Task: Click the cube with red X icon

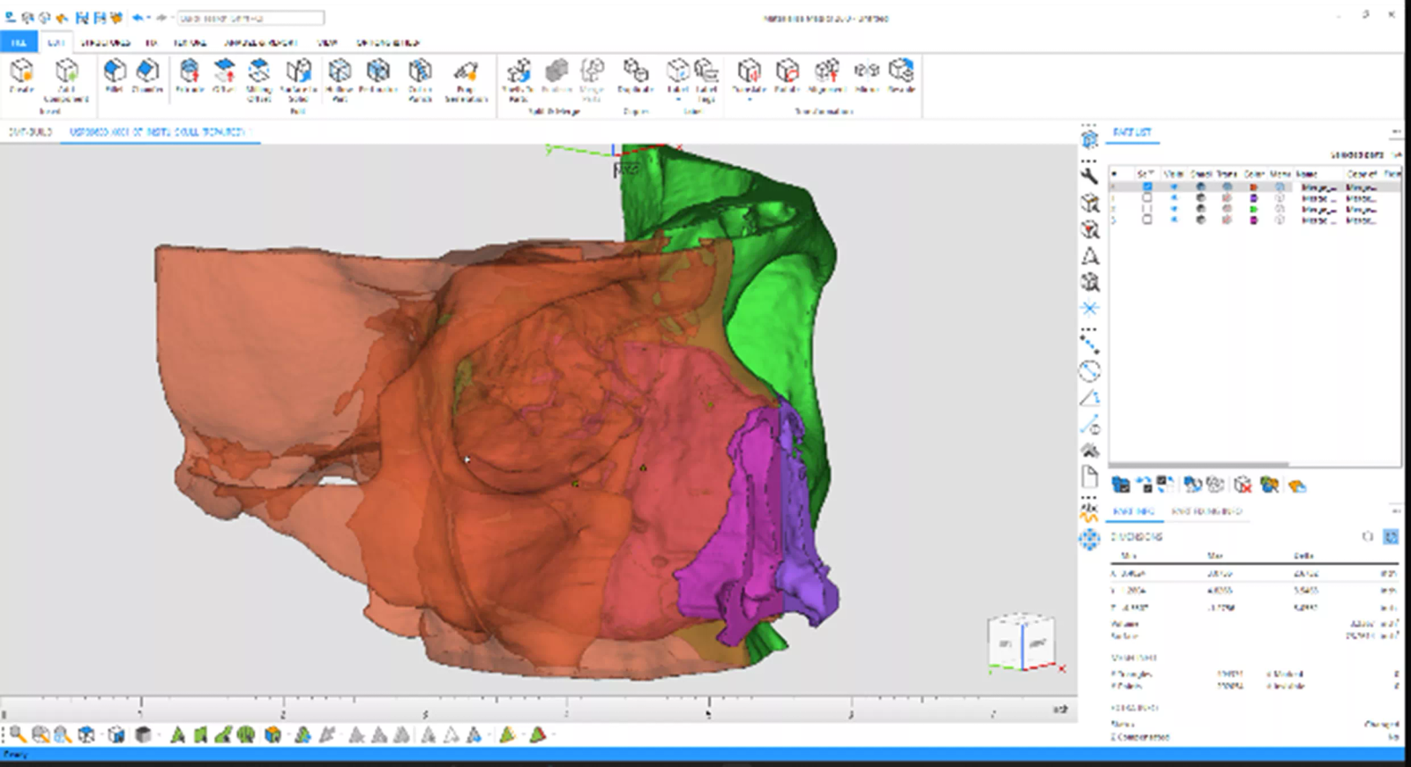Action: pos(1243,484)
